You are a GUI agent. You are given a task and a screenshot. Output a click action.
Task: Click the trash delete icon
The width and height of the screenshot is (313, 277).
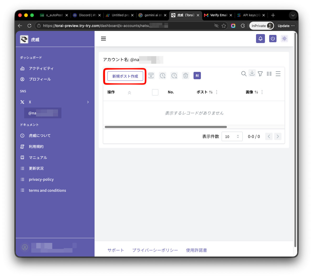coord(186,76)
